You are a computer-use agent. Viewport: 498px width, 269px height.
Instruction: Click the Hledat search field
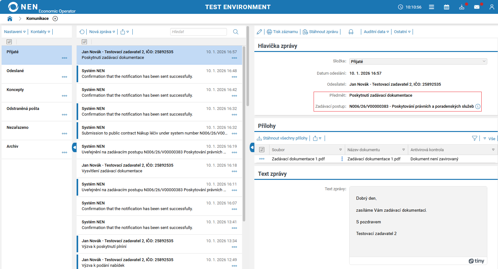(x=198, y=32)
